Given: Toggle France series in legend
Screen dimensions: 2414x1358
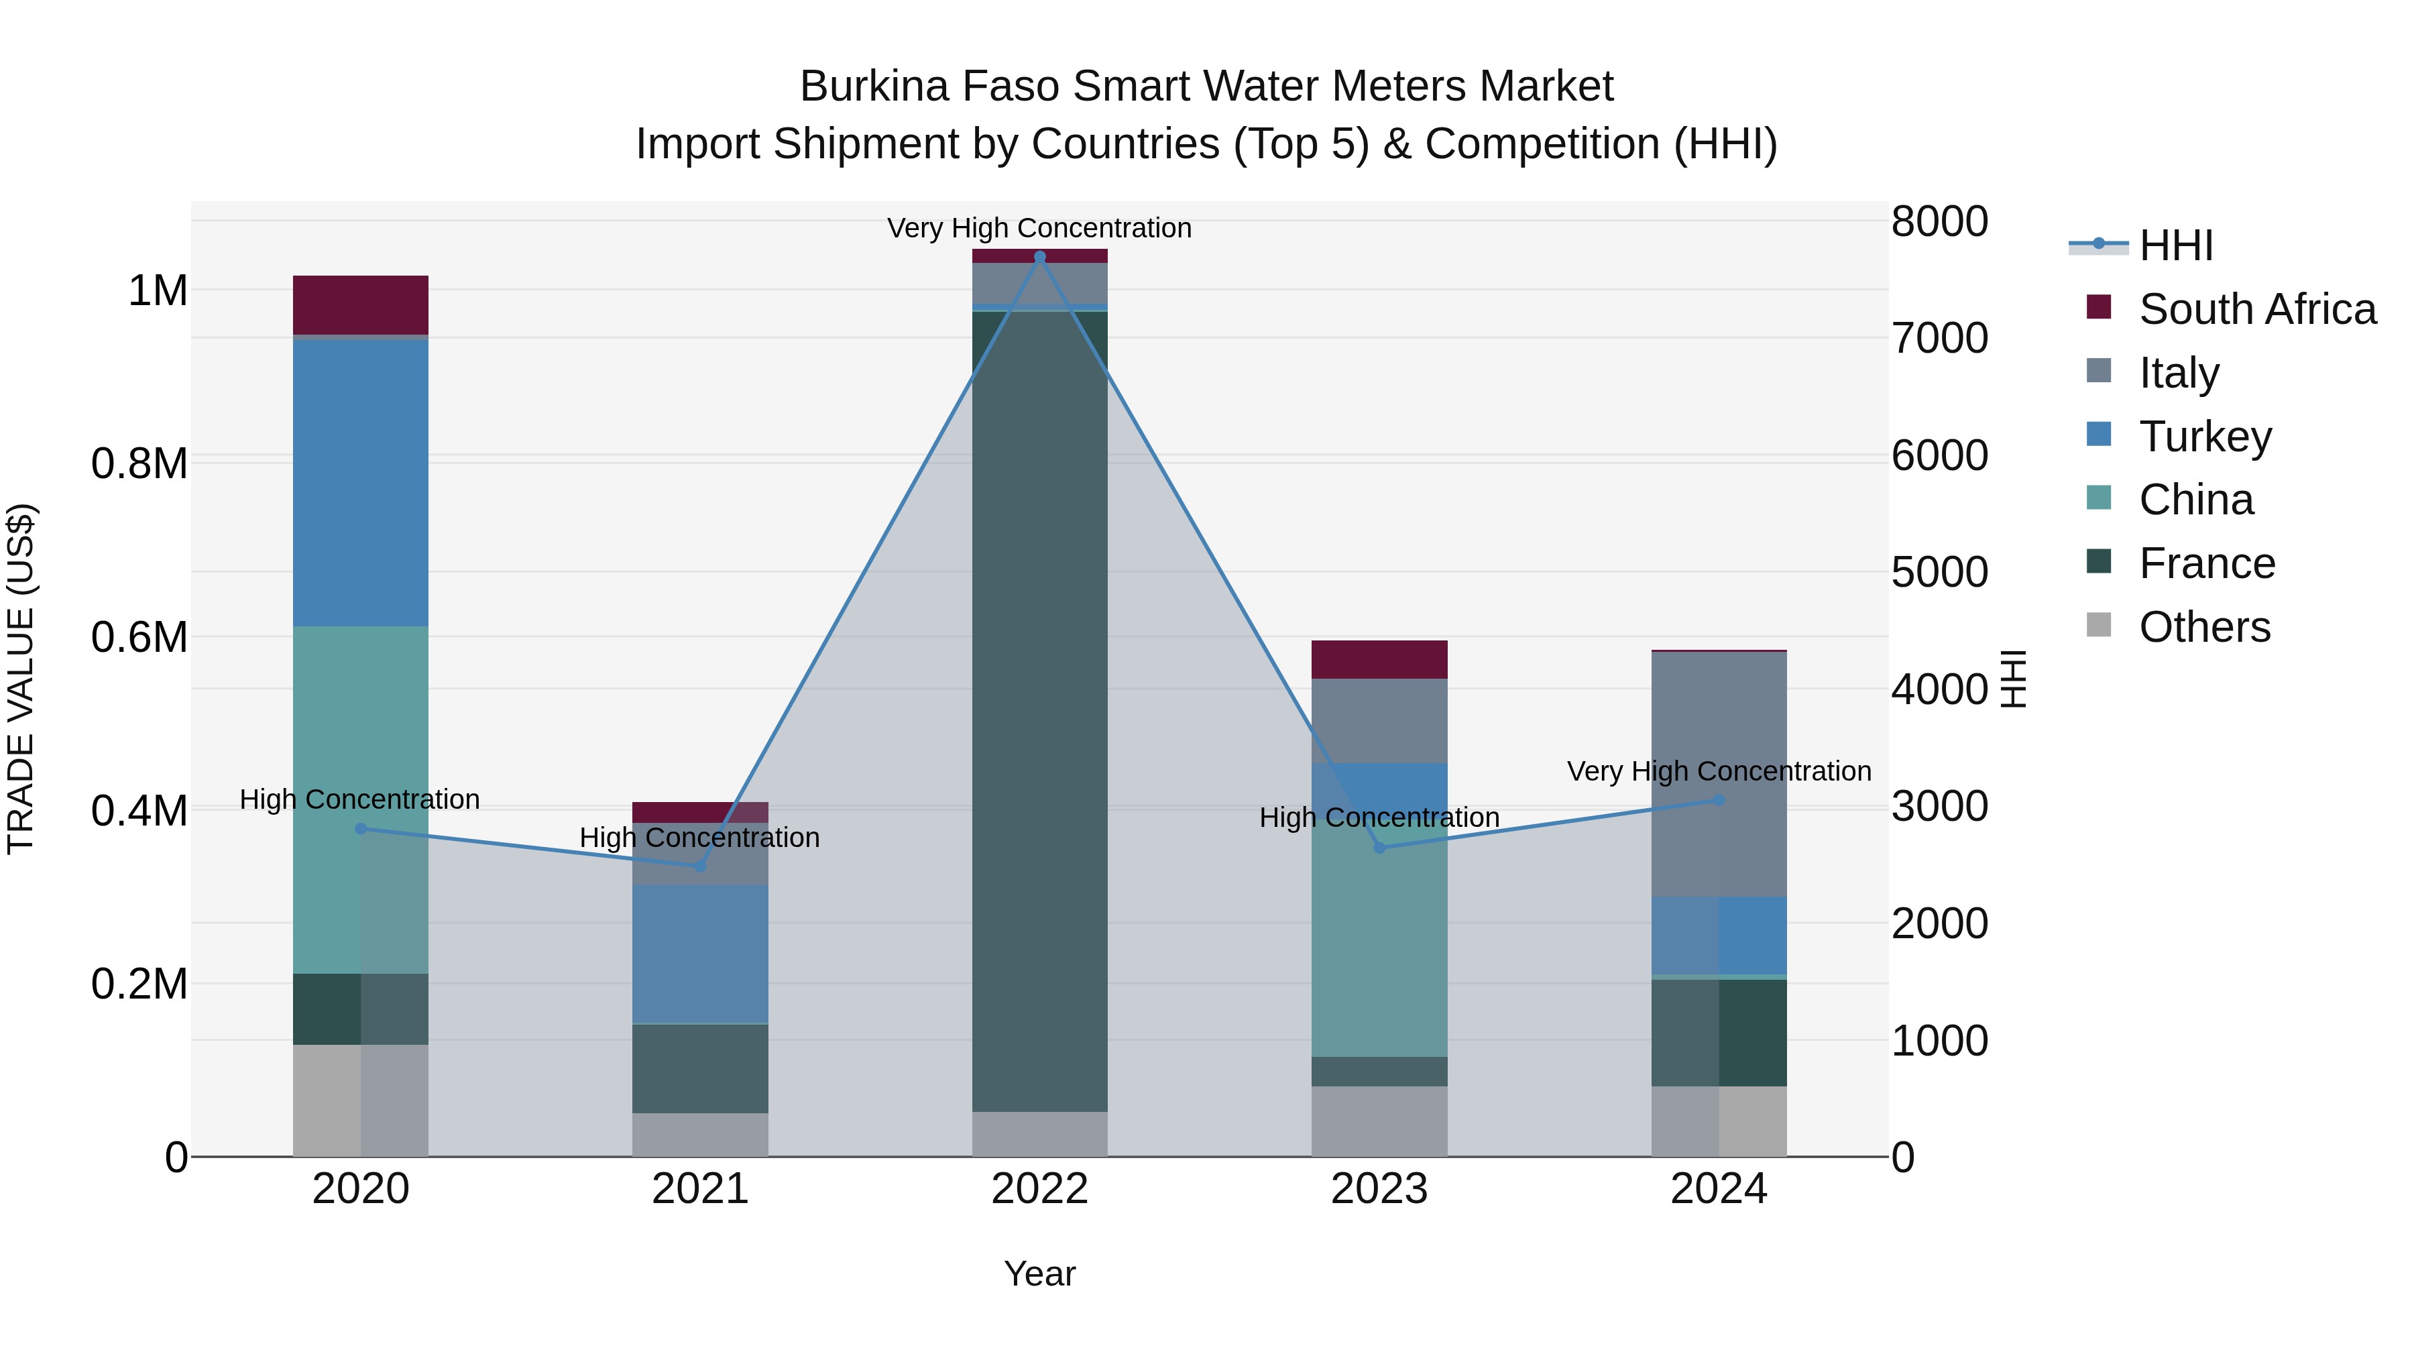Looking at the screenshot, I should coord(2181,563).
